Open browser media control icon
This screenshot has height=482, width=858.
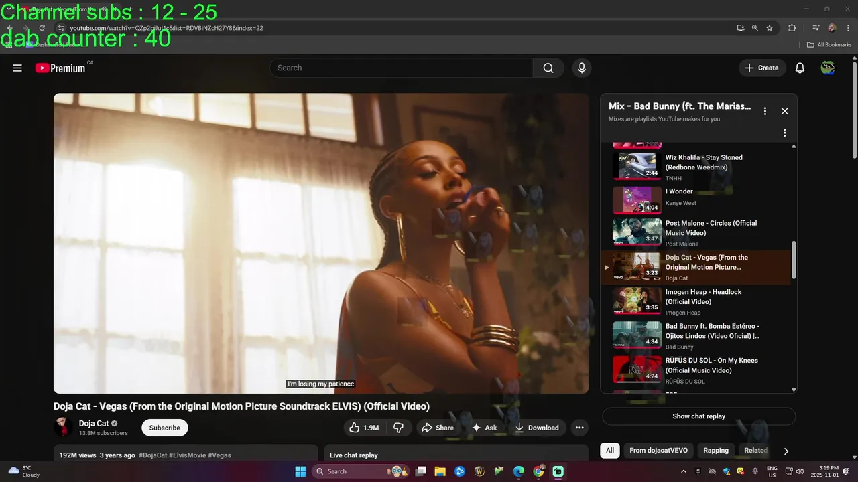pyautogui.click(x=816, y=28)
